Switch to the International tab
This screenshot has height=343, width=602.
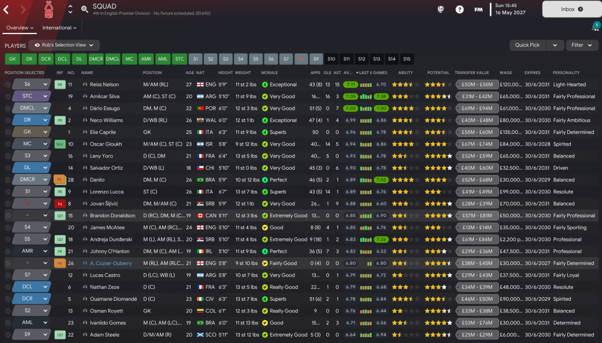click(59, 28)
